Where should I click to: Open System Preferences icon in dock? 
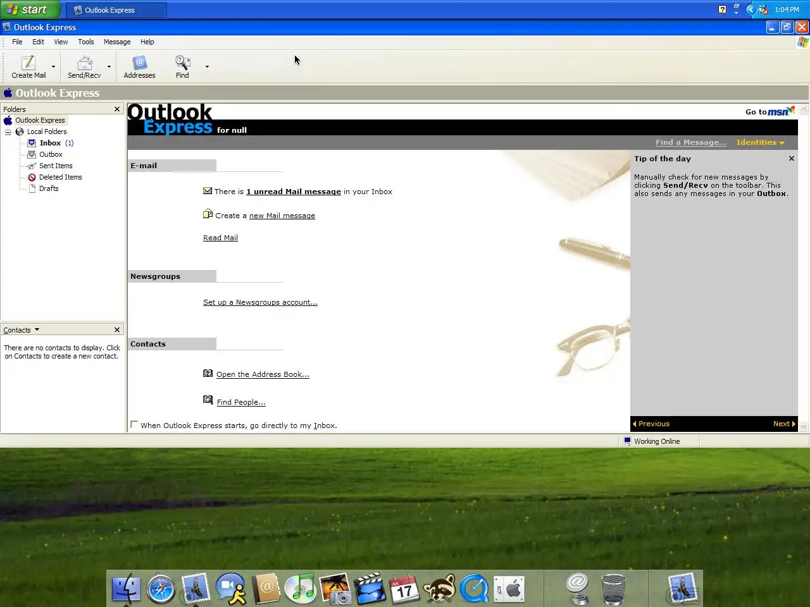[x=509, y=589]
